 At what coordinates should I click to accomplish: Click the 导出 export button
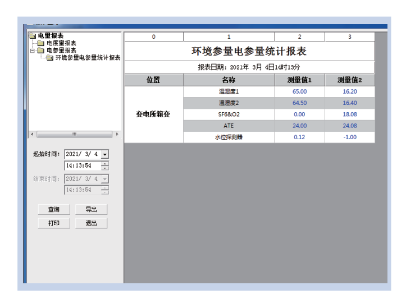pyautogui.click(x=91, y=210)
